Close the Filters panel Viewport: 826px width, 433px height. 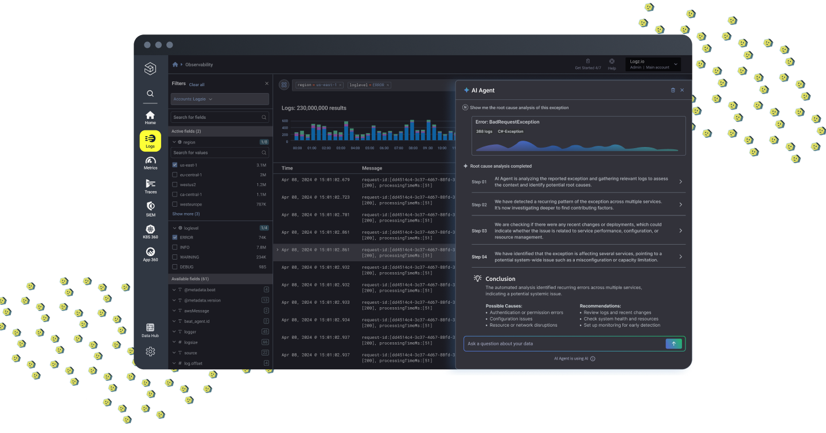(267, 83)
